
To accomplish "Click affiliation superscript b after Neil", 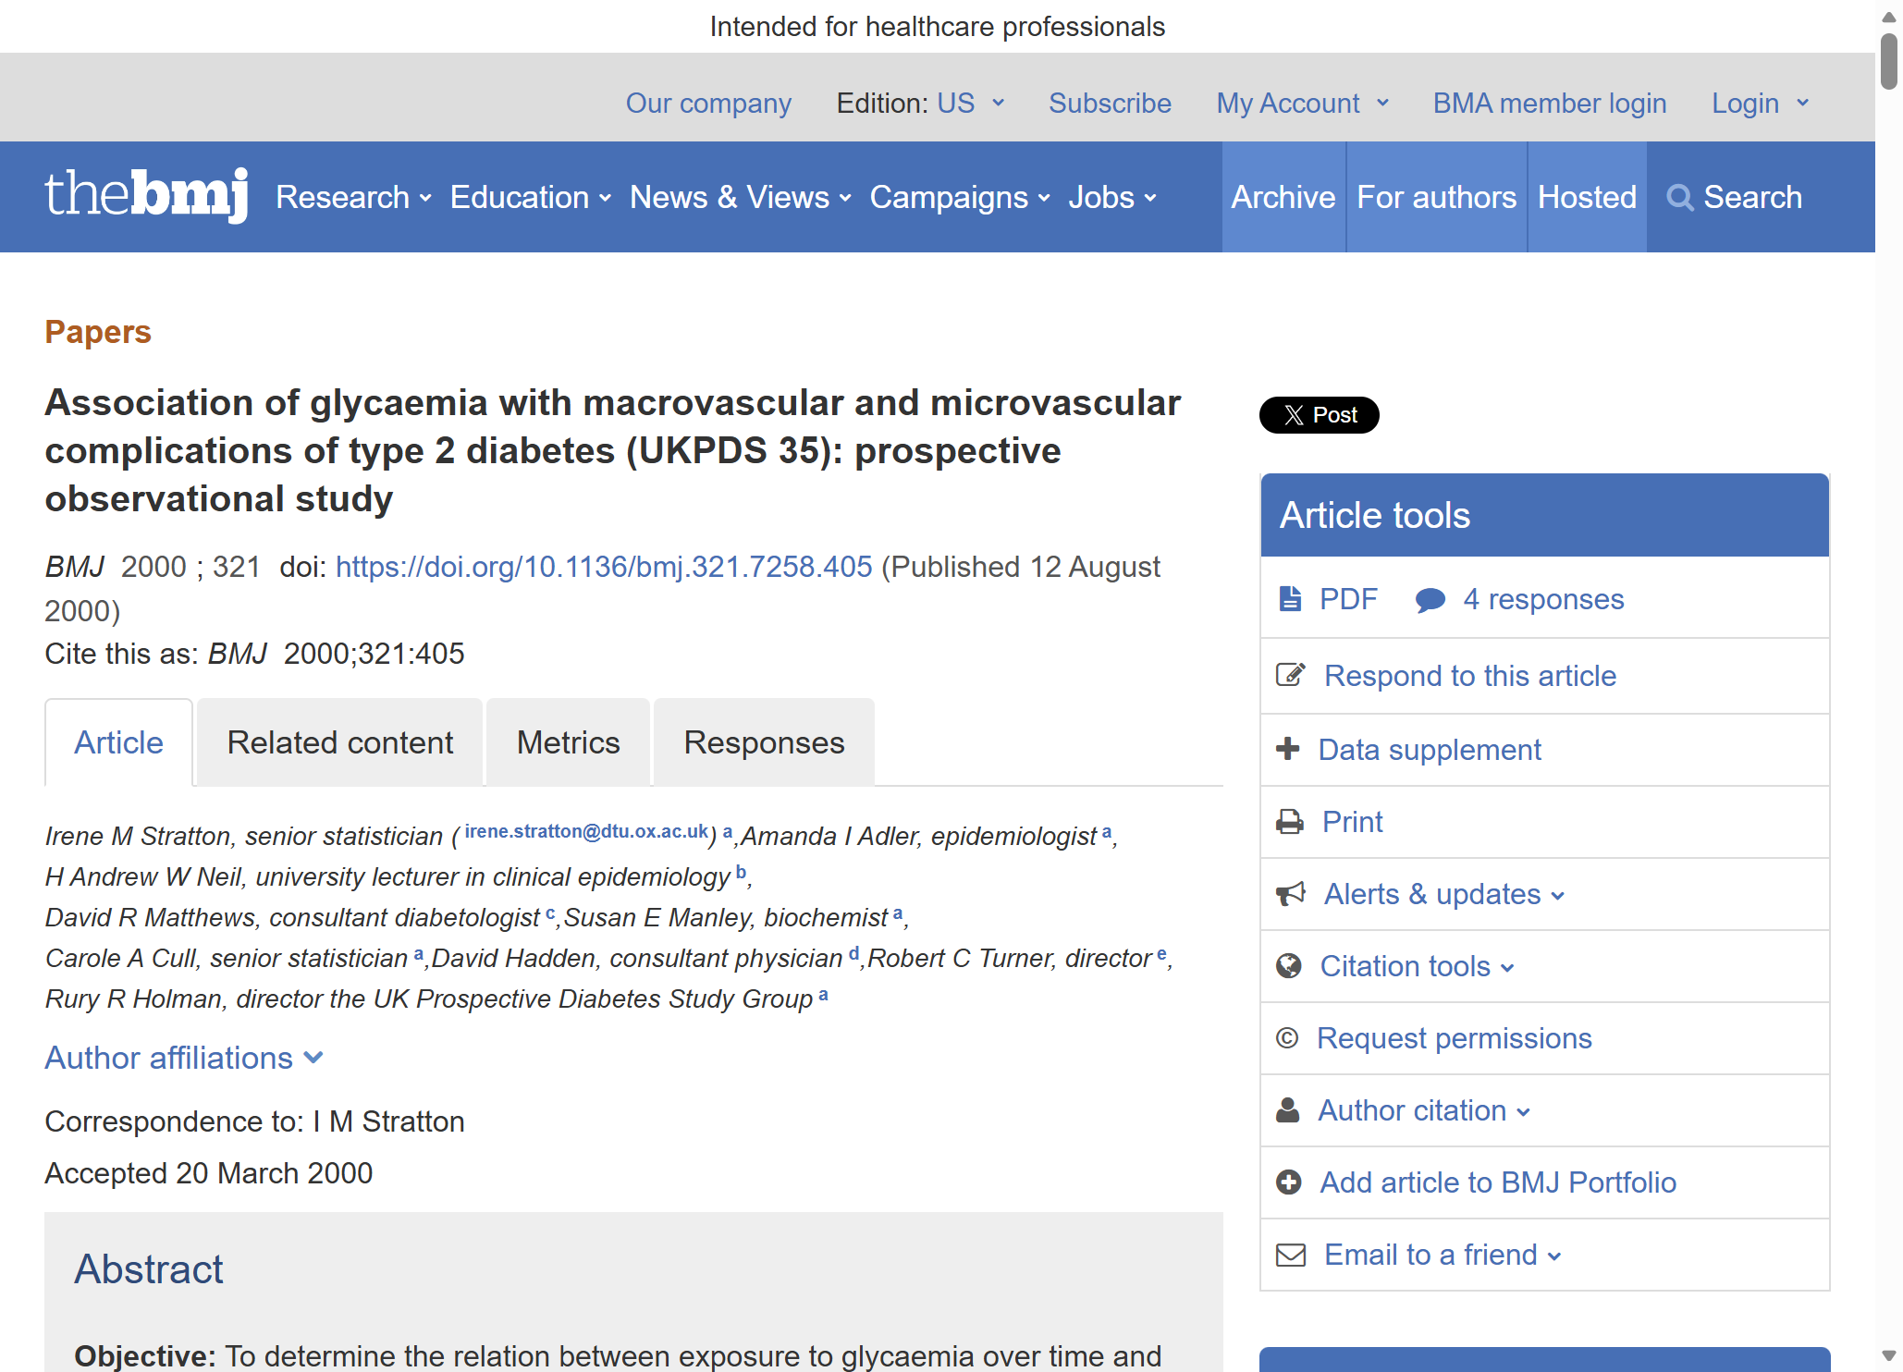I will [x=741, y=871].
